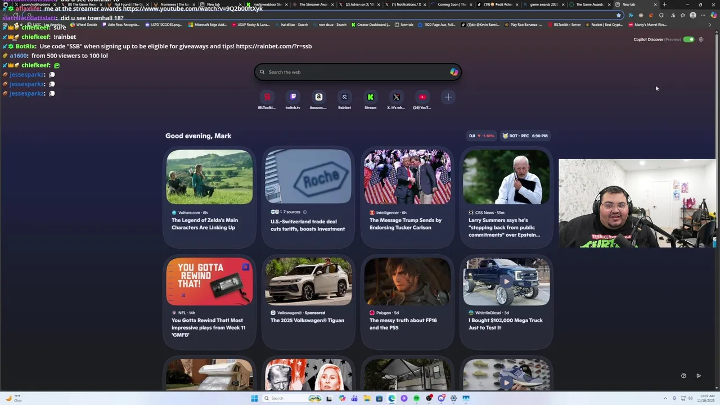This screenshot has width=720, height=405.
Task: Open the 2025 Volkswagen Tiguan ad
Action: pos(308,303)
